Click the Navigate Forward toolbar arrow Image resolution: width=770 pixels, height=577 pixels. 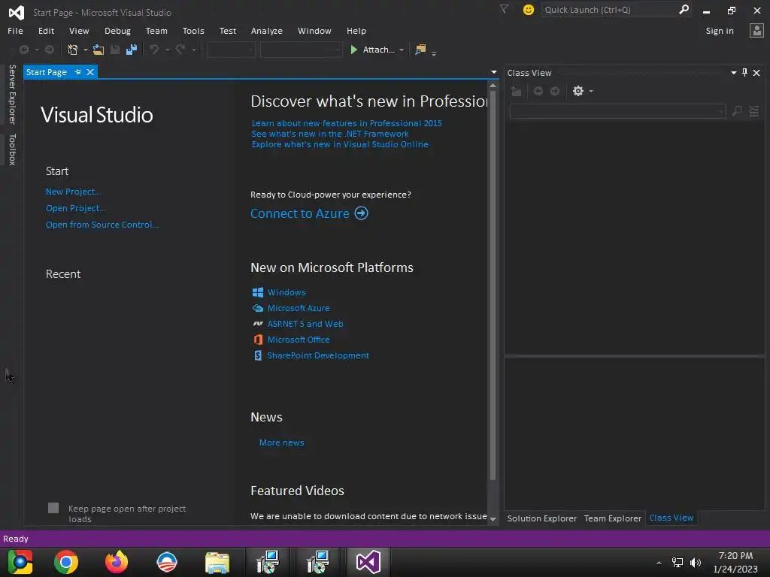click(x=50, y=50)
